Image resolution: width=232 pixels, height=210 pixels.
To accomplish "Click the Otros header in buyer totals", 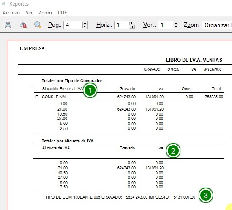I will click(x=186, y=89).
